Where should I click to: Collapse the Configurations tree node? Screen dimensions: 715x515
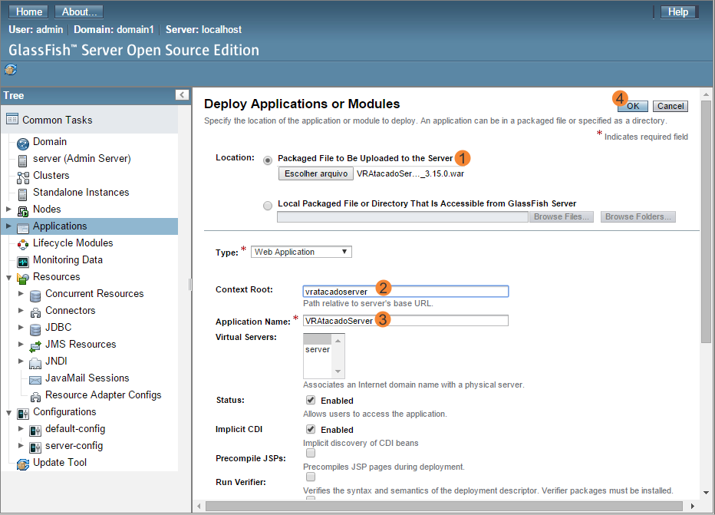point(8,413)
